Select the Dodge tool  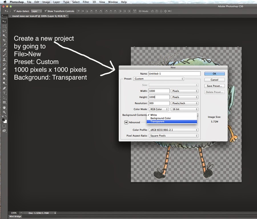[x=4, y=83]
